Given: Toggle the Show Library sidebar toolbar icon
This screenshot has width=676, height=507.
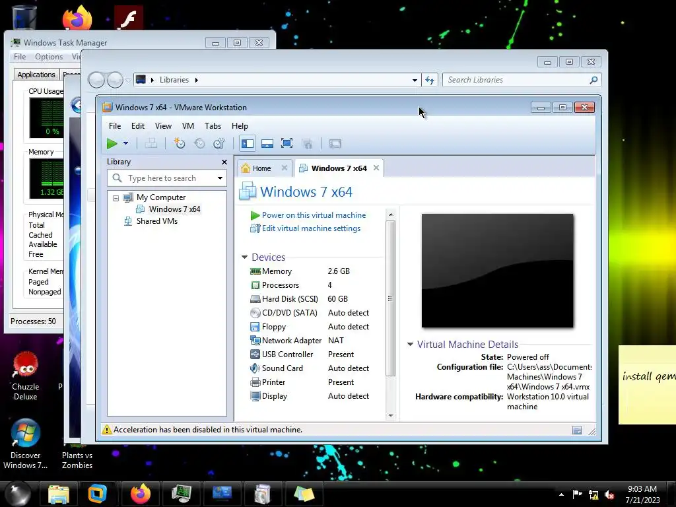Looking at the screenshot, I should (x=248, y=143).
